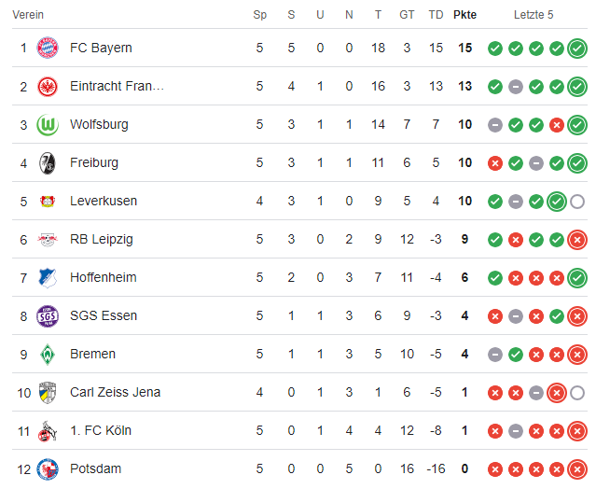The image size is (596, 489).
Task: Click Wolfsburg's red loss indicator
Action: [x=557, y=124]
